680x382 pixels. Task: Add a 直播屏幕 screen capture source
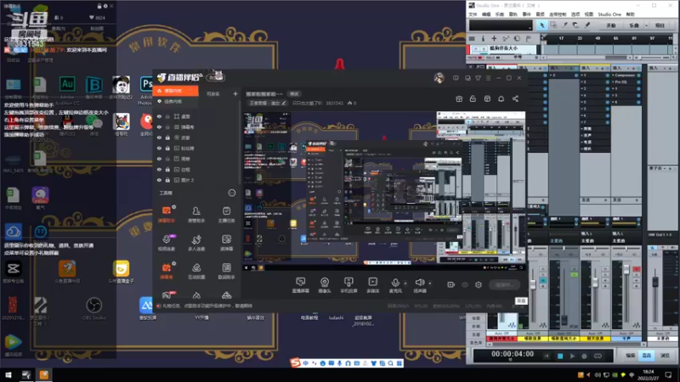pos(301,285)
